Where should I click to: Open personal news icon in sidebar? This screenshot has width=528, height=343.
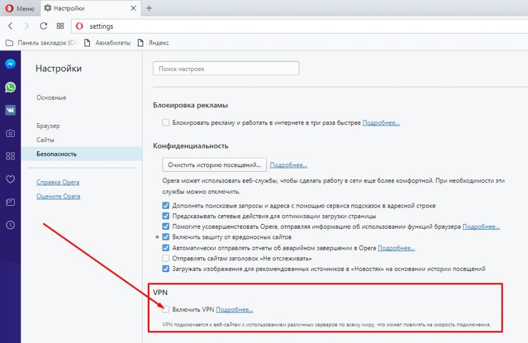[11, 202]
